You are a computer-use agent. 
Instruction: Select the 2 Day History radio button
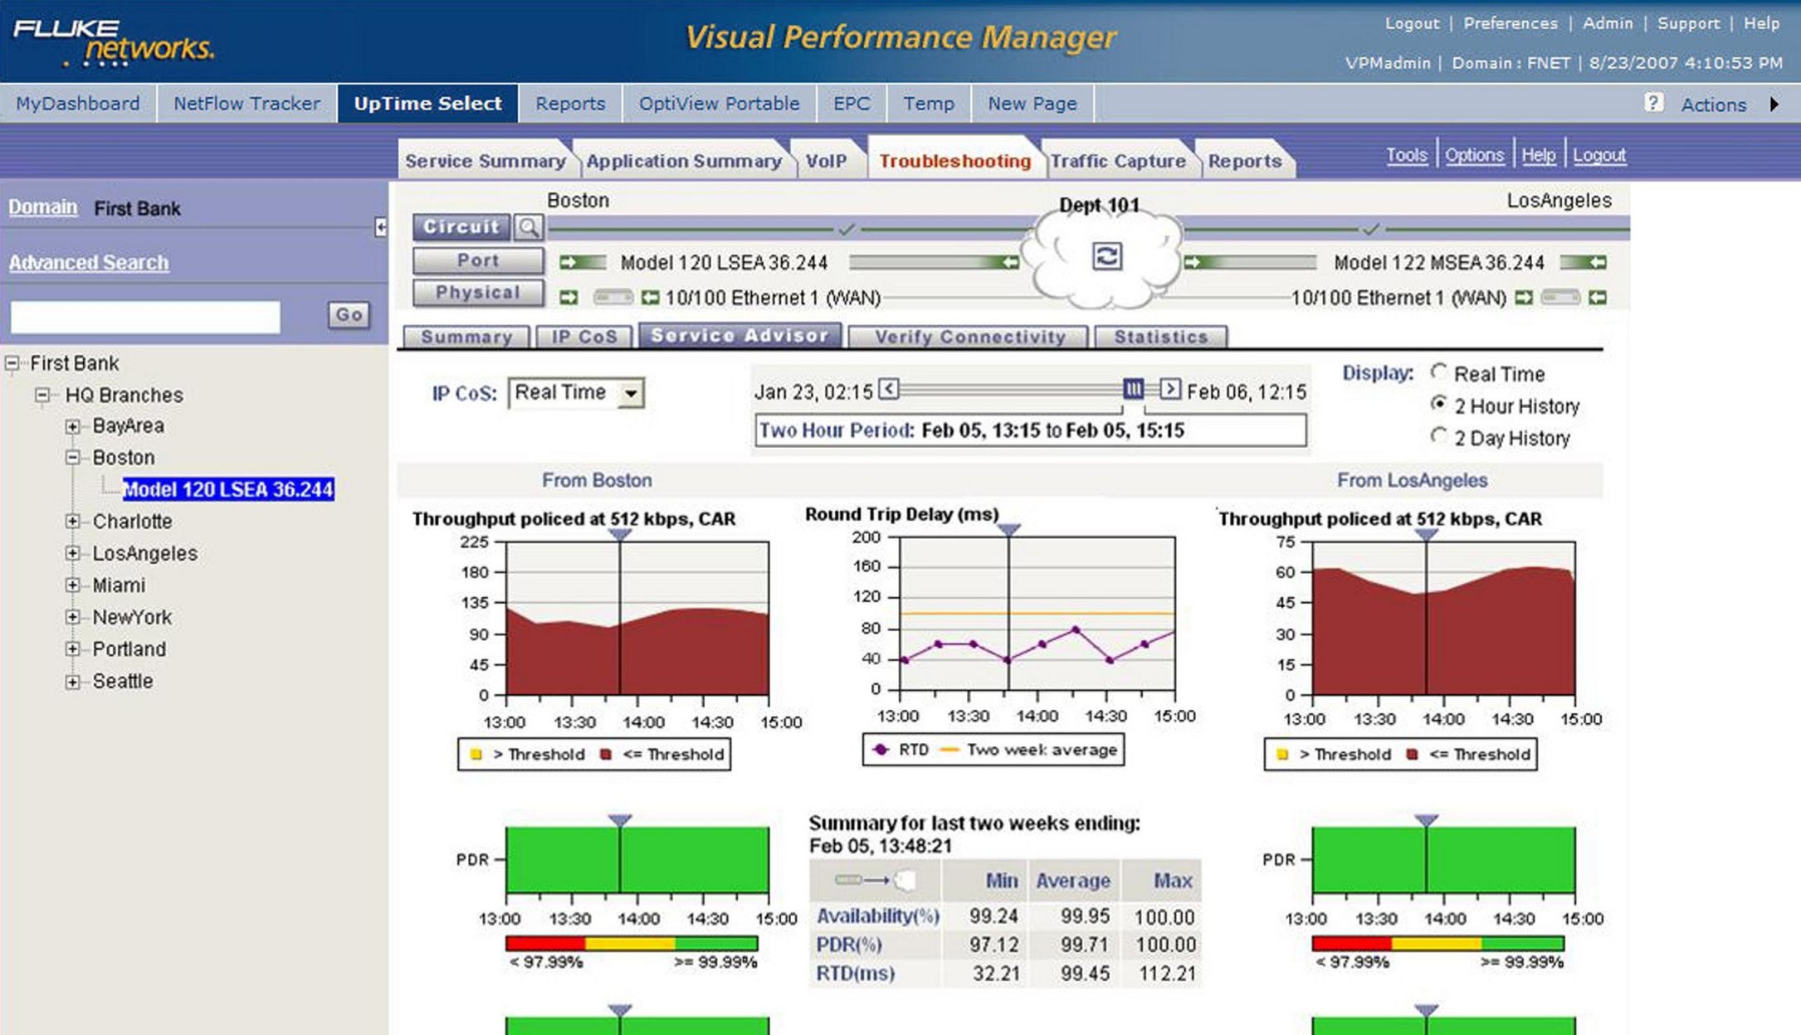pyautogui.click(x=1438, y=436)
